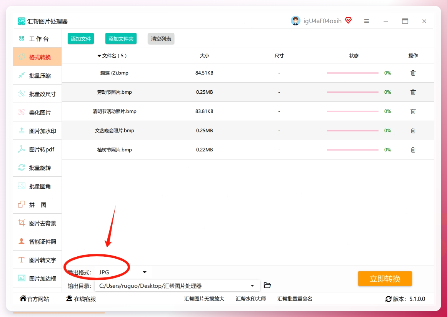Screen dimensions: 447x317
Task: Sort list by 文件名 column header
Action: click(x=112, y=56)
